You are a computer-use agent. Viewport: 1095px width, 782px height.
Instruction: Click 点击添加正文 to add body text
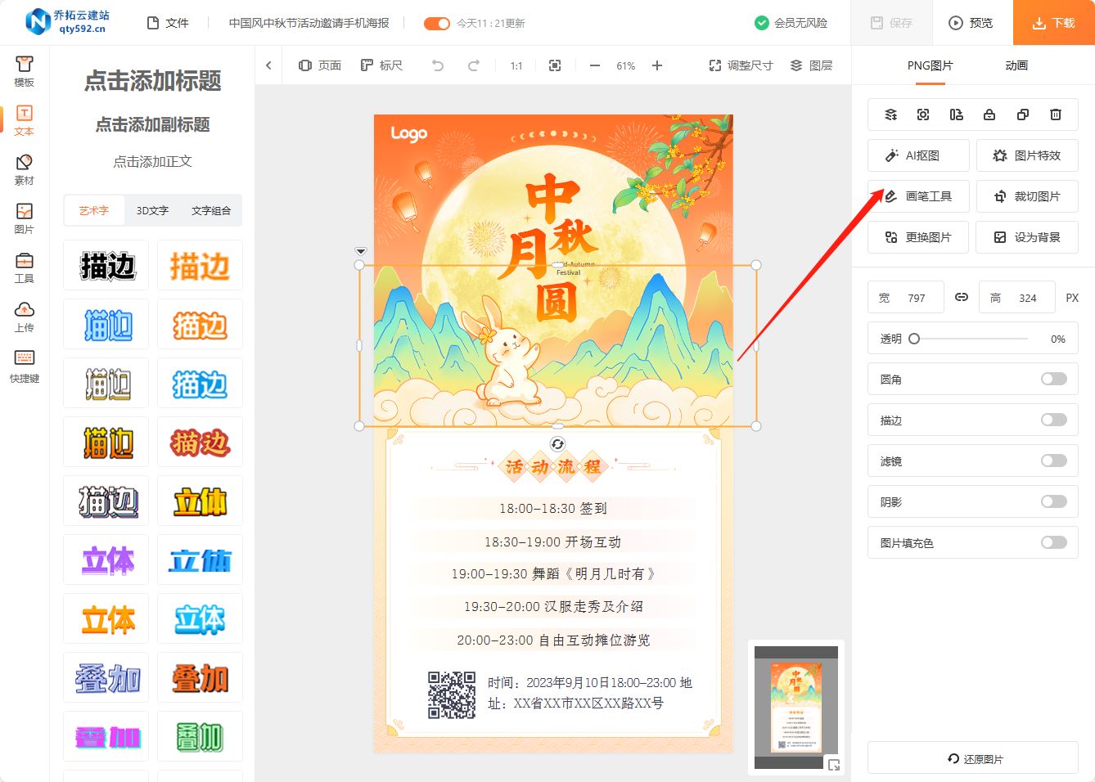153,161
